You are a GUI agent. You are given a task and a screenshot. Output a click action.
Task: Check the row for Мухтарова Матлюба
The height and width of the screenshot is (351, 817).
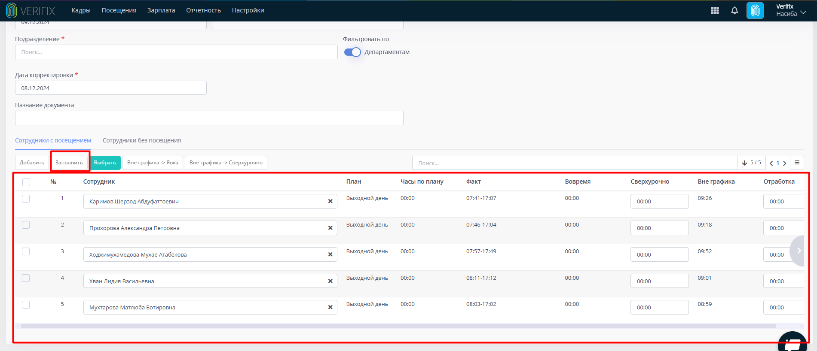(x=26, y=305)
